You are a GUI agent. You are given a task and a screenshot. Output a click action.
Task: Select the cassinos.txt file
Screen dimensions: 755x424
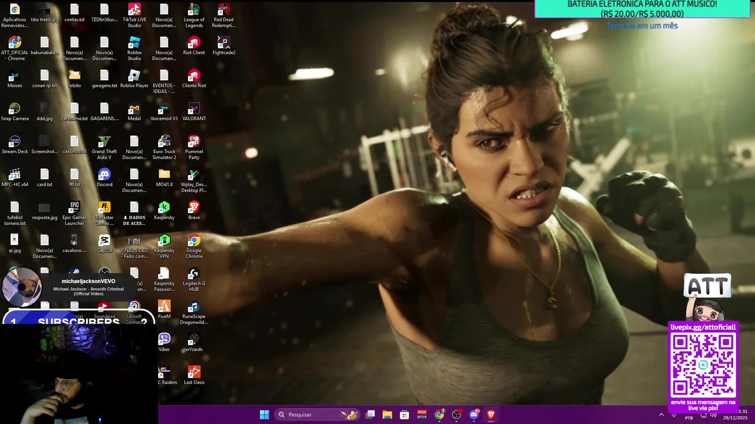pyautogui.click(x=74, y=145)
